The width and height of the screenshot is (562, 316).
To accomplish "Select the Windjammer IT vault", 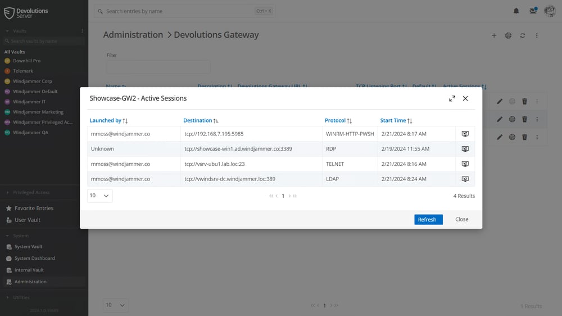I will 29,102.
